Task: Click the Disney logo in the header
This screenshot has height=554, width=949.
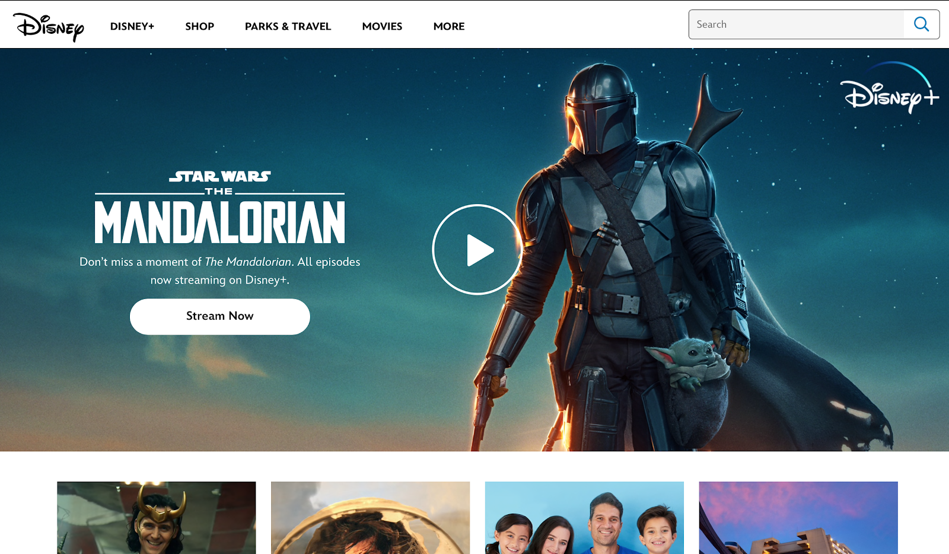Action: pos(49,27)
